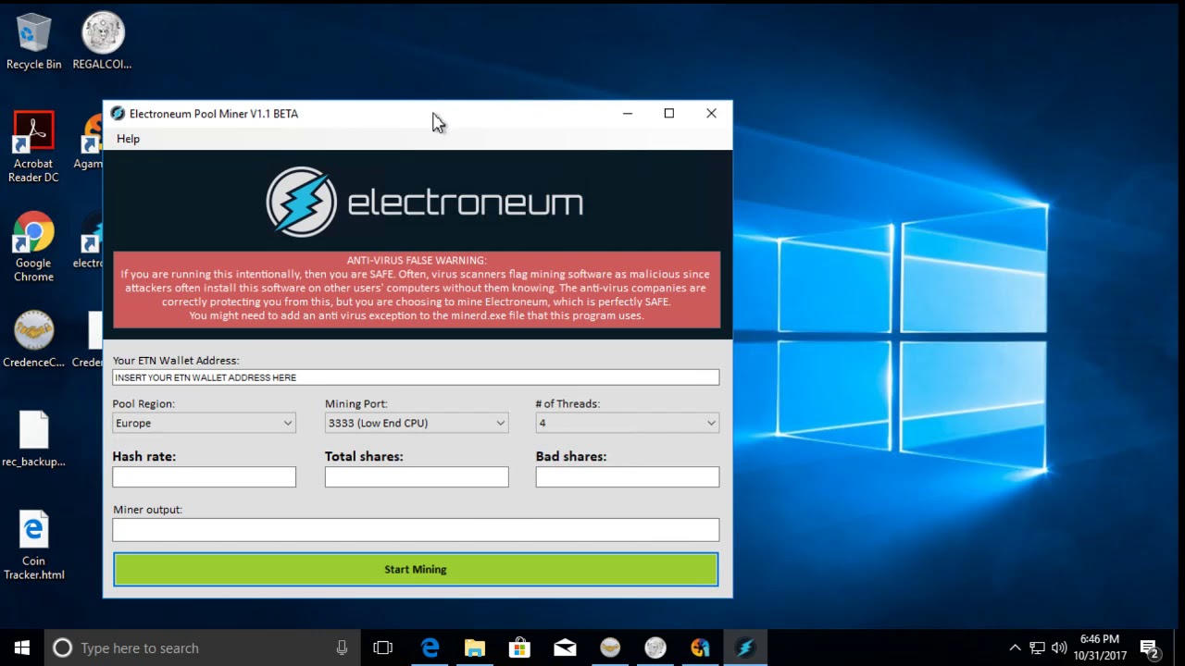Maximize the Electroneum Pool Miner window

pos(669,114)
